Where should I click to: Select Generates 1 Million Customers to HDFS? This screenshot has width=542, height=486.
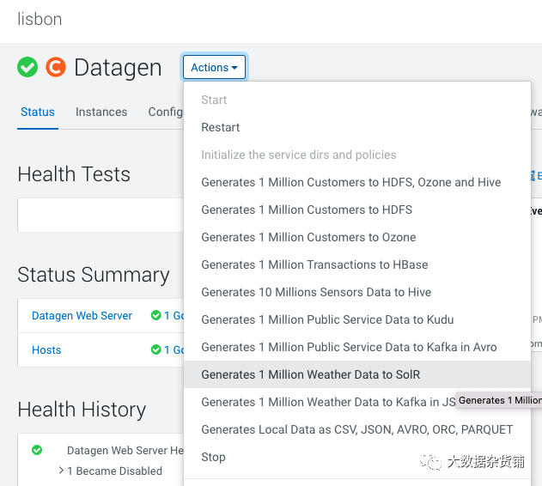[307, 210]
